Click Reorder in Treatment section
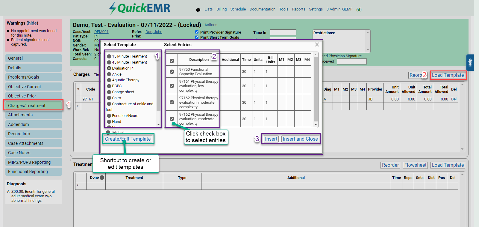 pos(390,165)
